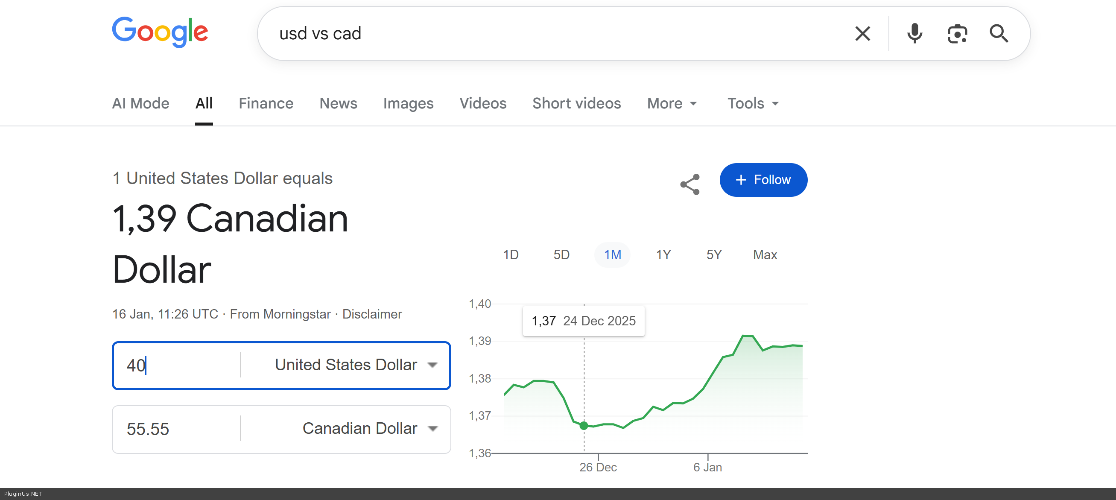Viewport: 1116px width, 500px height.
Task: Go to Google homepage via logo
Action: click(160, 32)
